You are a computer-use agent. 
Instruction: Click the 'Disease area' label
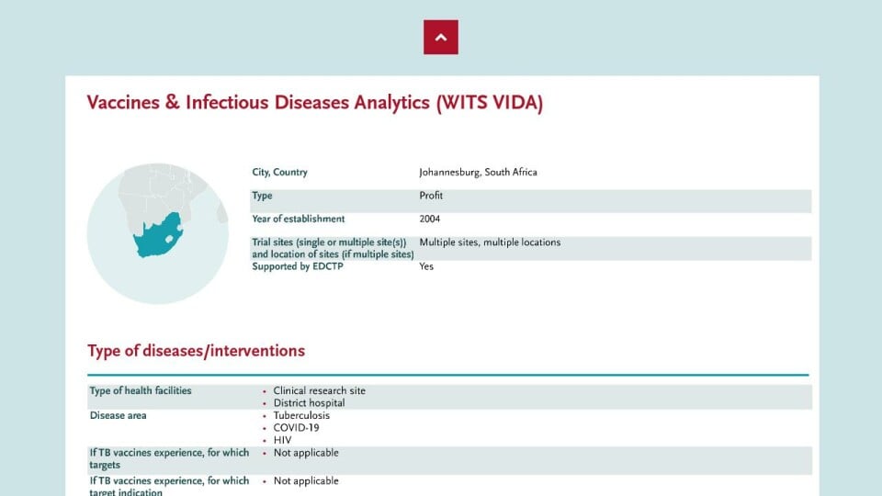click(119, 415)
